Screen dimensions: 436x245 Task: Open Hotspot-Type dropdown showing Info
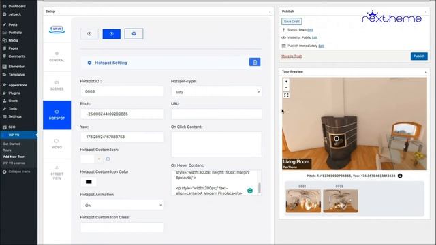(217, 92)
